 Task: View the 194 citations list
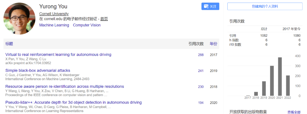[201, 103]
